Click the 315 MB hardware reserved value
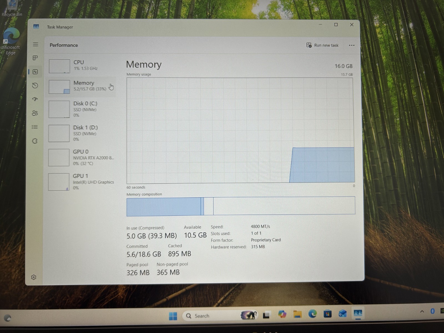The image size is (444, 333). click(x=258, y=246)
